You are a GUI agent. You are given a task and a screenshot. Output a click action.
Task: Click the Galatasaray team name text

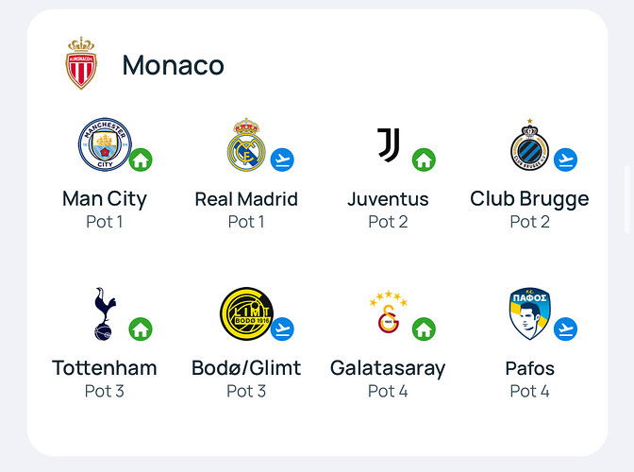point(388,369)
